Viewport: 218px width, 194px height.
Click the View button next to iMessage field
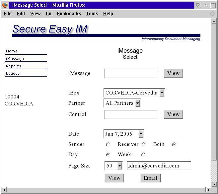coord(173,73)
